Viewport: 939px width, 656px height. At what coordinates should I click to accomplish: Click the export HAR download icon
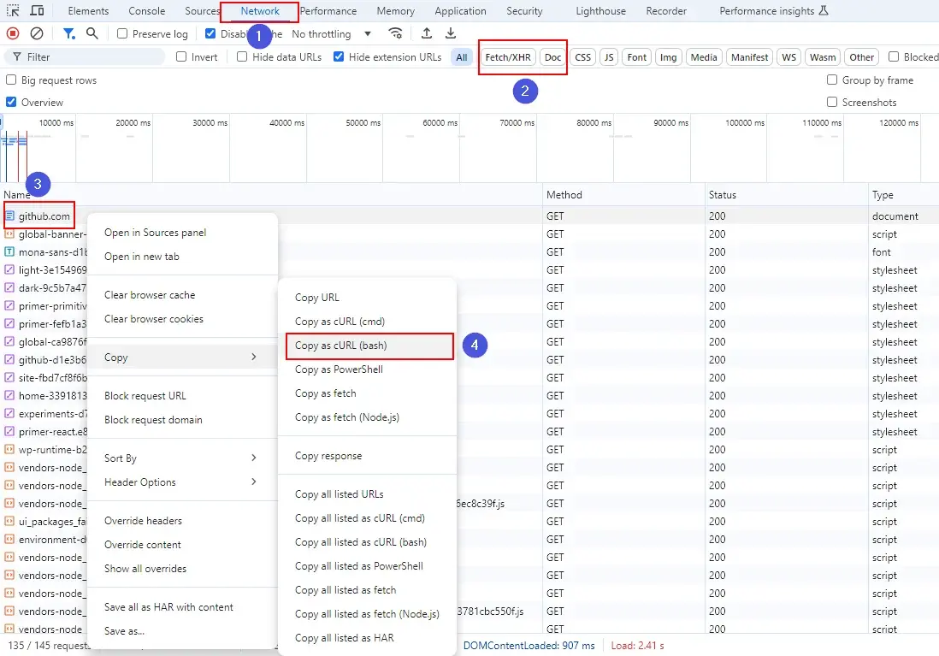(x=451, y=33)
